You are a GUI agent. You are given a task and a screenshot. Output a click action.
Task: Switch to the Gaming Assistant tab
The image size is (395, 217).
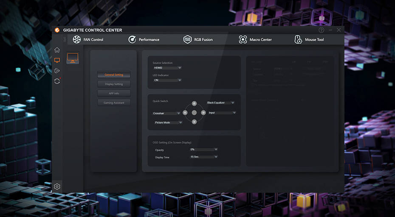tap(114, 103)
